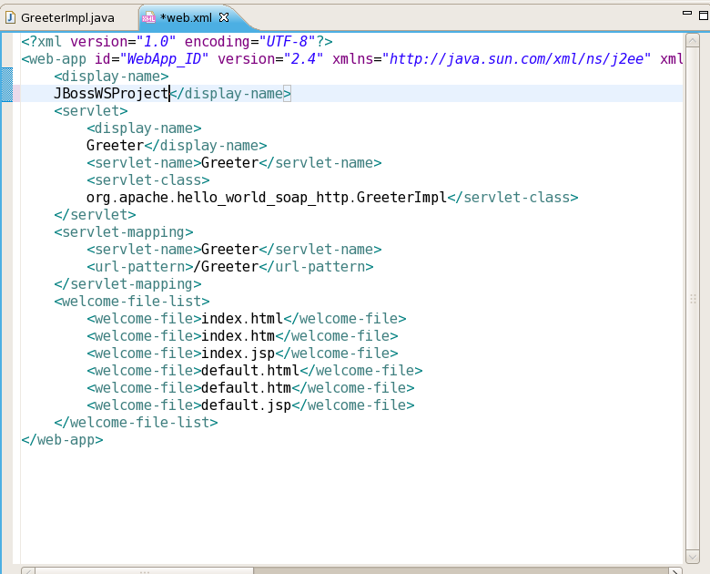Image resolution: width=710 pixels, height=574 pixels.
Task: Click the XML file icon on web.xml tab
Action: pyautogui.click(x=148, y=17)
